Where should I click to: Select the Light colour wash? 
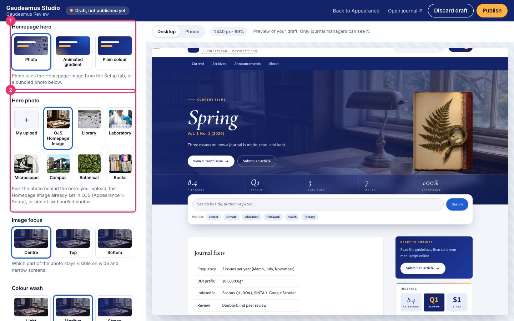(31, 308)
